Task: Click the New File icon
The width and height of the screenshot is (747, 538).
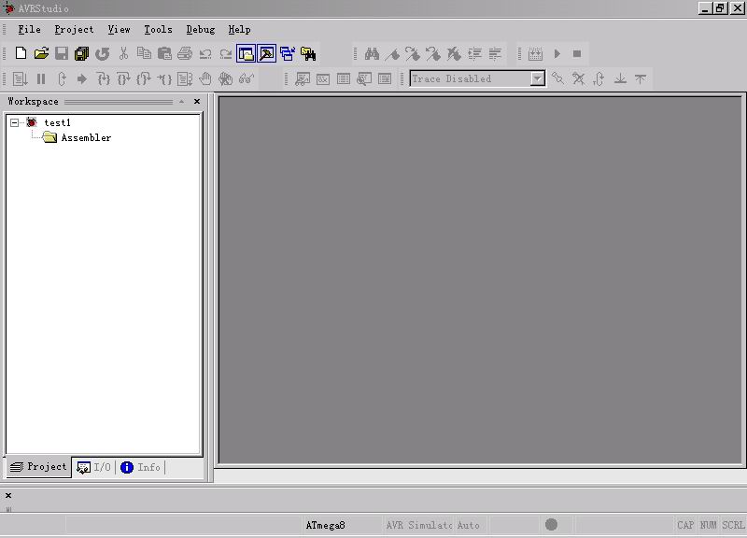Action: pos(21,54)
